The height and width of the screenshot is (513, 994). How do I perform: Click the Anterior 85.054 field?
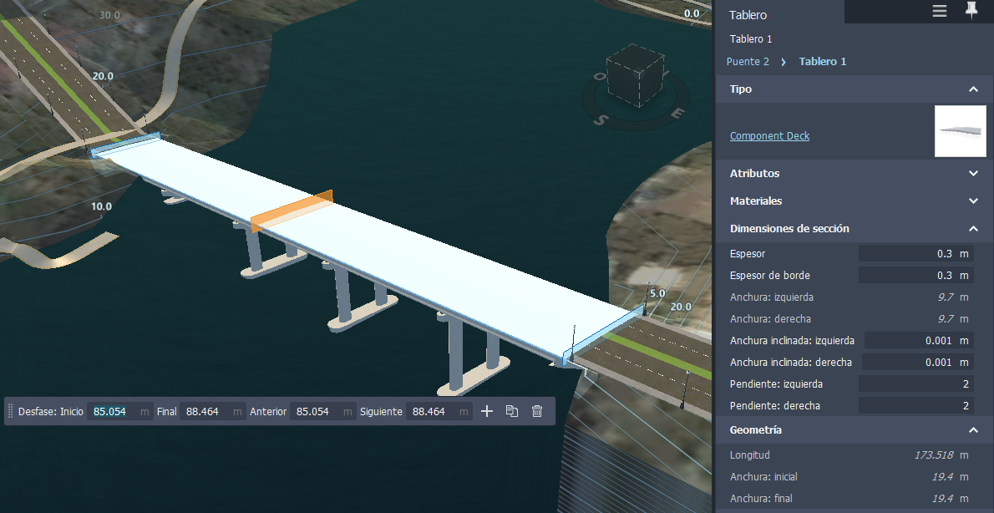tap(322, 412)
